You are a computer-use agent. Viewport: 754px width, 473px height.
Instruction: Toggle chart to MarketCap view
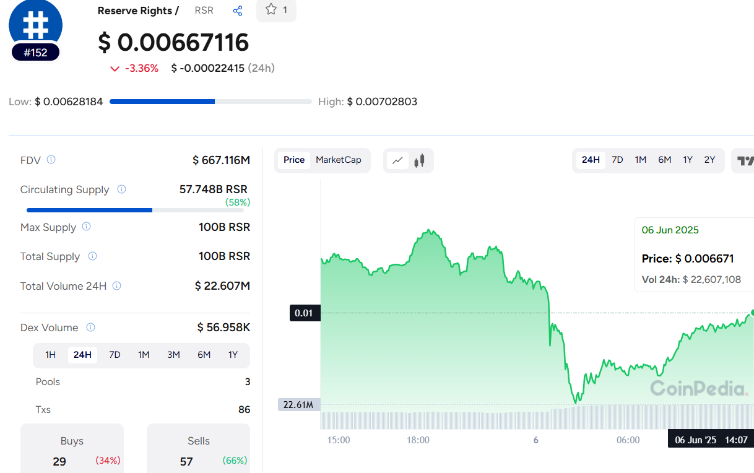(338, 160)
